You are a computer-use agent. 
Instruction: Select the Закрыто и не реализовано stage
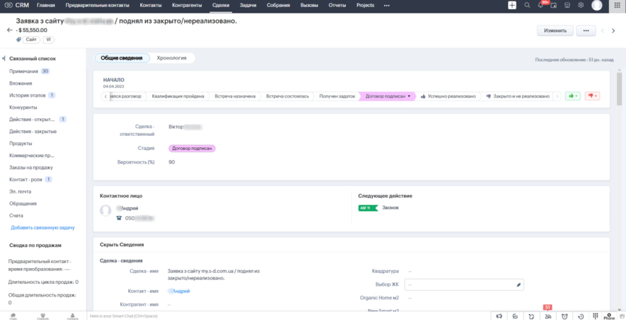tap(518, 96)
